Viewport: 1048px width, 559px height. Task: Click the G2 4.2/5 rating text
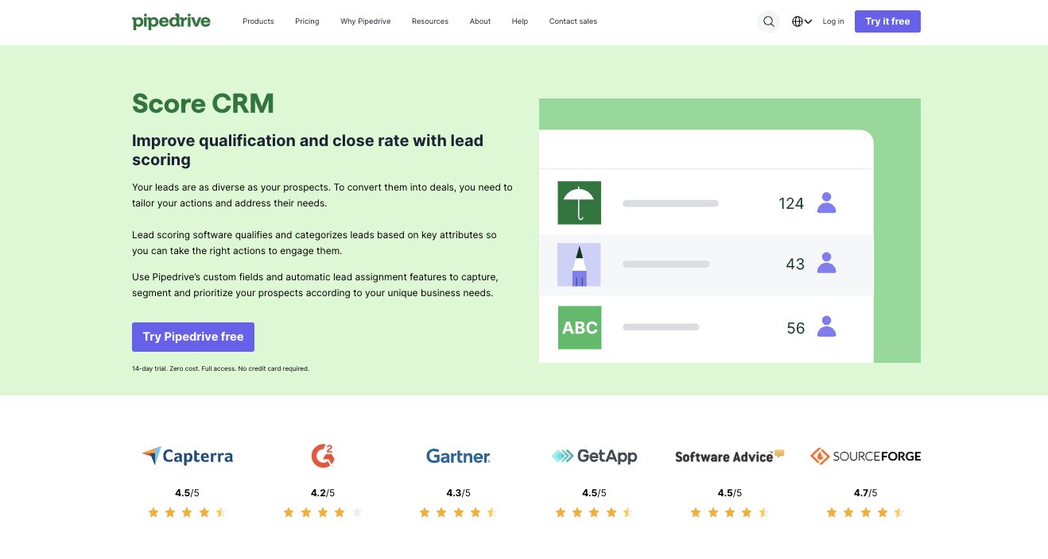(322, 493)
